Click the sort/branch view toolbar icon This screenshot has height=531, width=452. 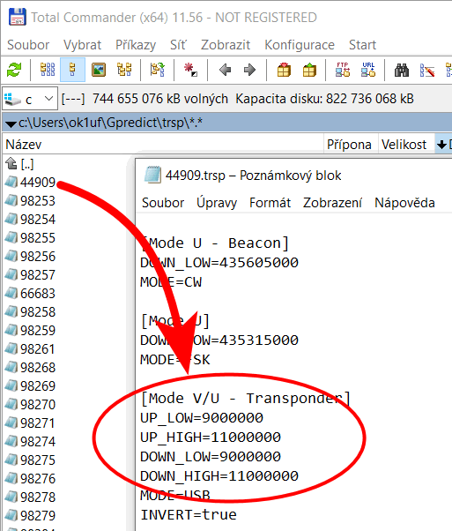[x=158, y=70]
